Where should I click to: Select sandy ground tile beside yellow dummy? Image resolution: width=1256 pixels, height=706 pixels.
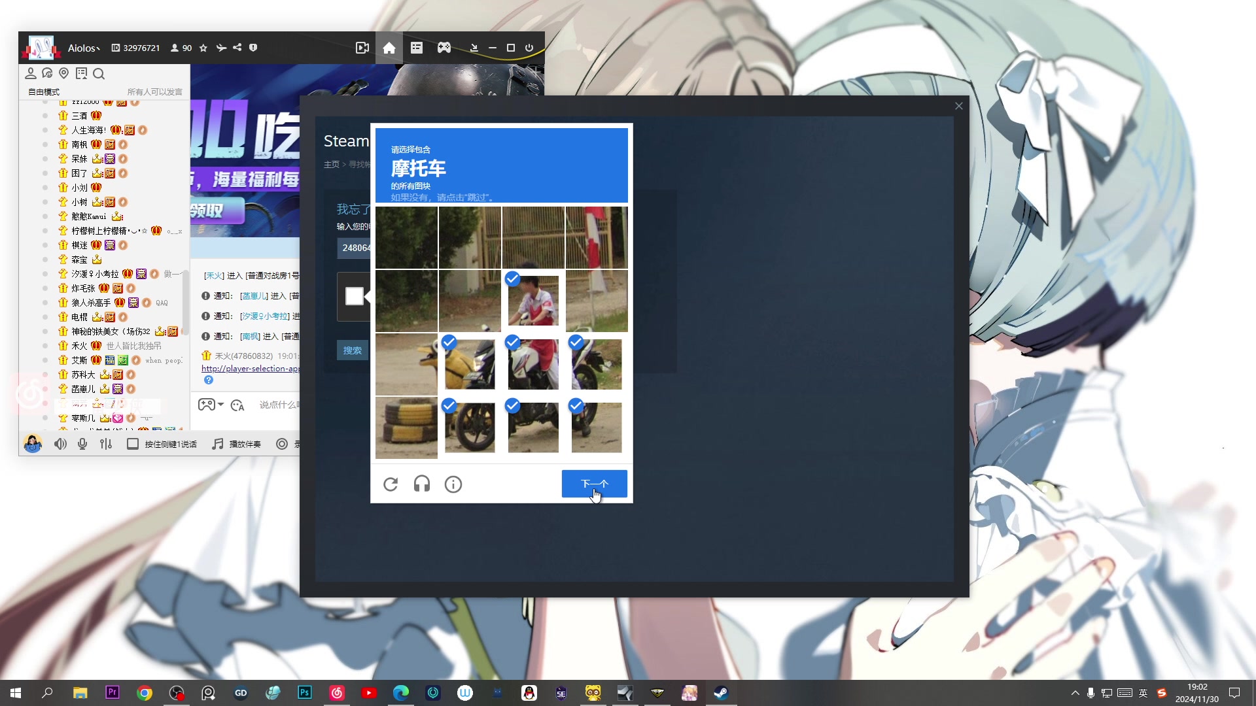pyautogui.click(x=406, y=364)
